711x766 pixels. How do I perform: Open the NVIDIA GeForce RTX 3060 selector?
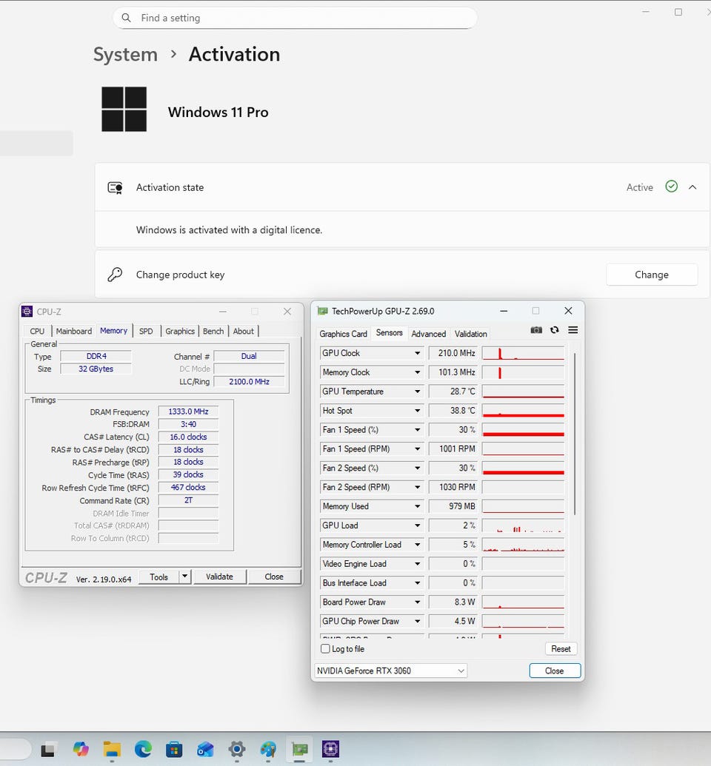390,671
